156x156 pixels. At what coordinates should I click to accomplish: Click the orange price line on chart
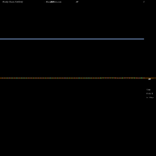[78, 78]
